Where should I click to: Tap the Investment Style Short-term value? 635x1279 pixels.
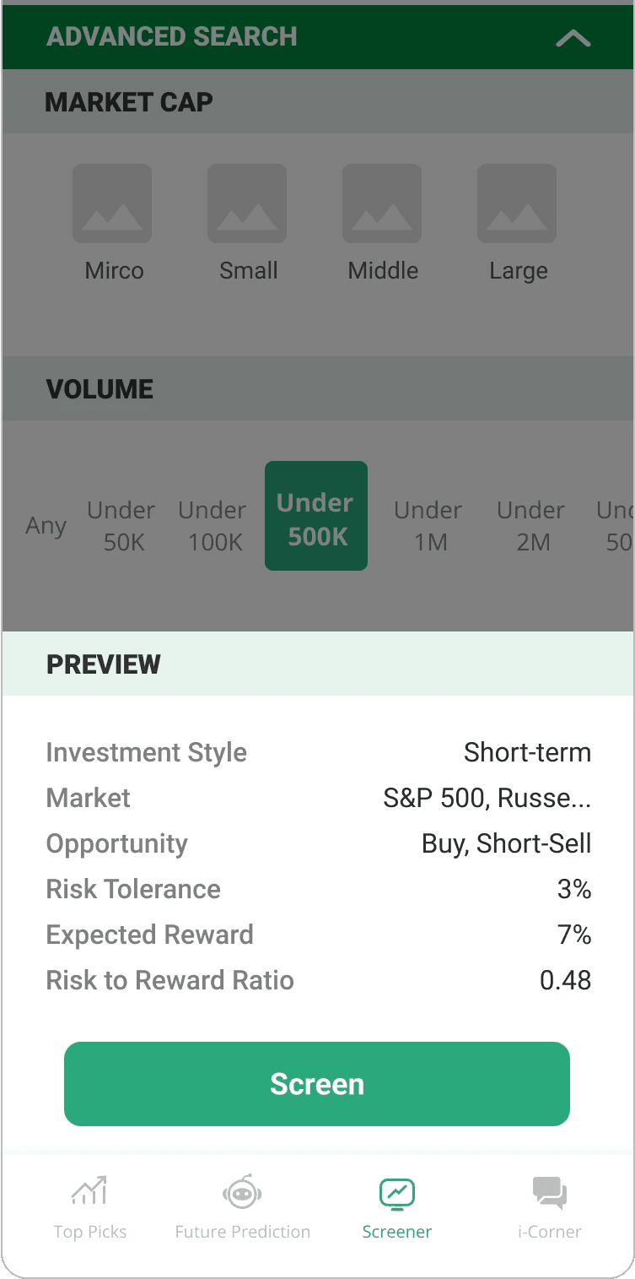[x=528, y=752]
